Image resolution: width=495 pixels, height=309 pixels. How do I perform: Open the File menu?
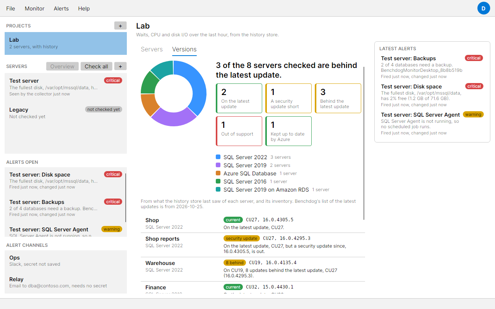pos(11,8)
